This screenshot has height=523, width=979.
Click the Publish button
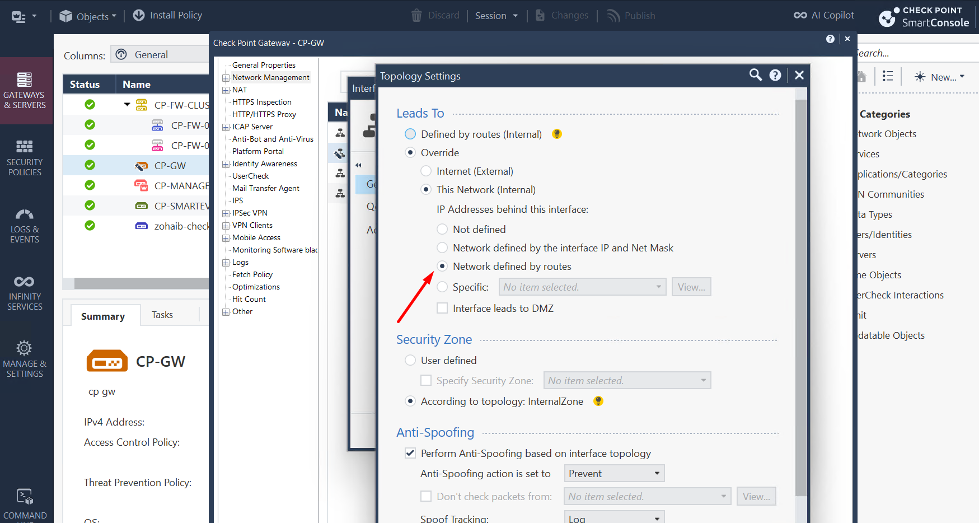click(631, 16)
